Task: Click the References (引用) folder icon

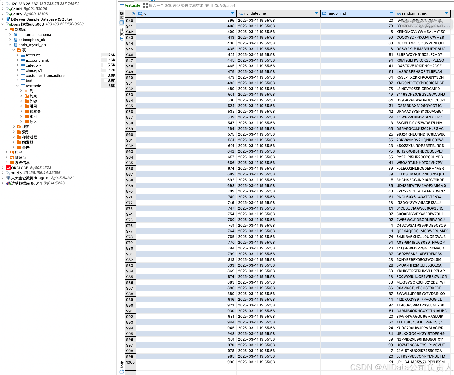Action: click(x=27, y=106)
